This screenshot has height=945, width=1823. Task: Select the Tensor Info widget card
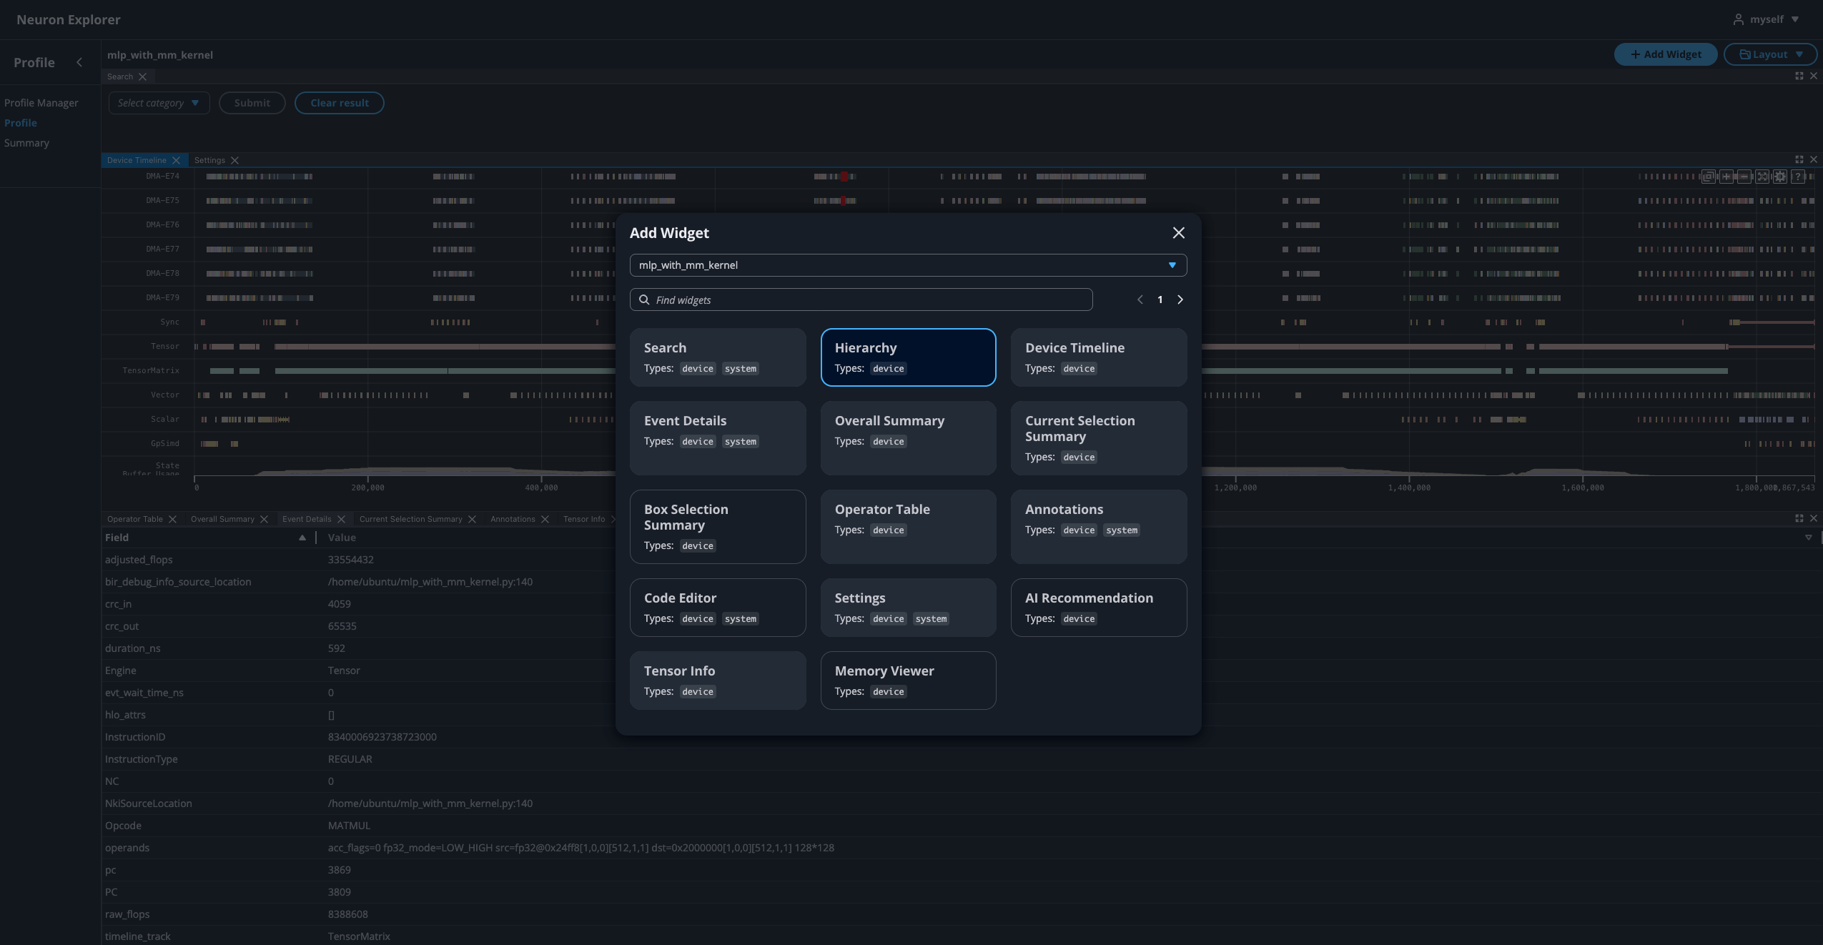[x=717, y=681]
